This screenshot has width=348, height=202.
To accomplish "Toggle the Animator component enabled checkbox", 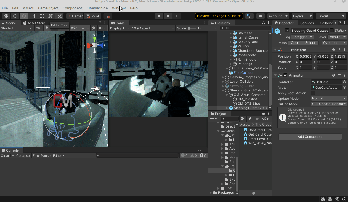I will pyautogui.click(x=285, y=76).
